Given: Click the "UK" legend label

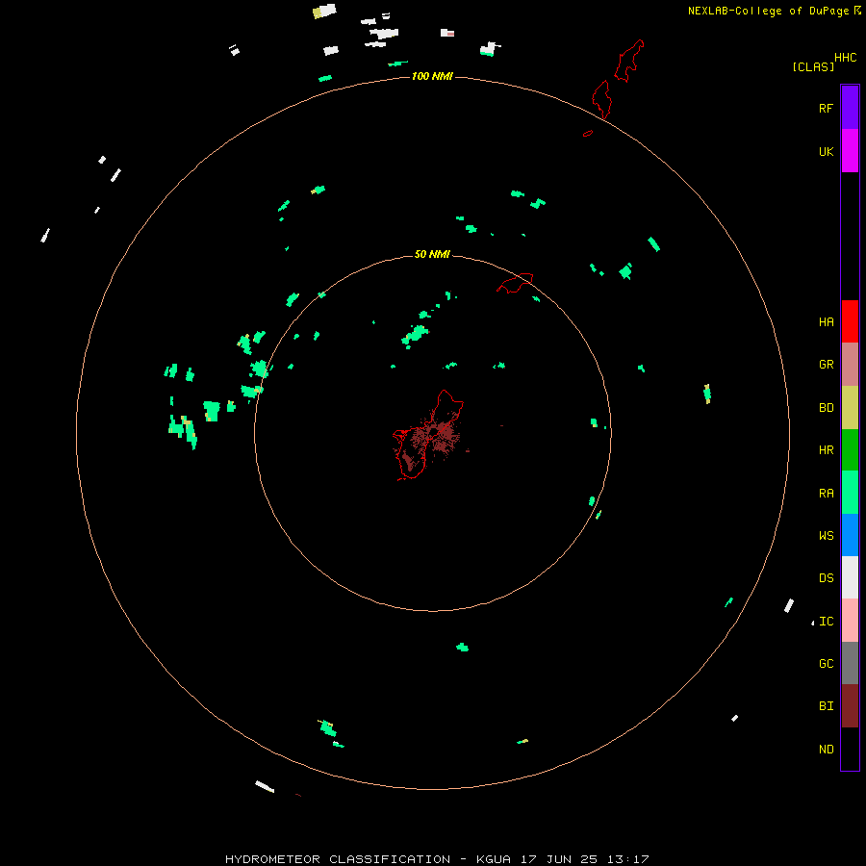Looking at the screenshot, I should 826,151.
